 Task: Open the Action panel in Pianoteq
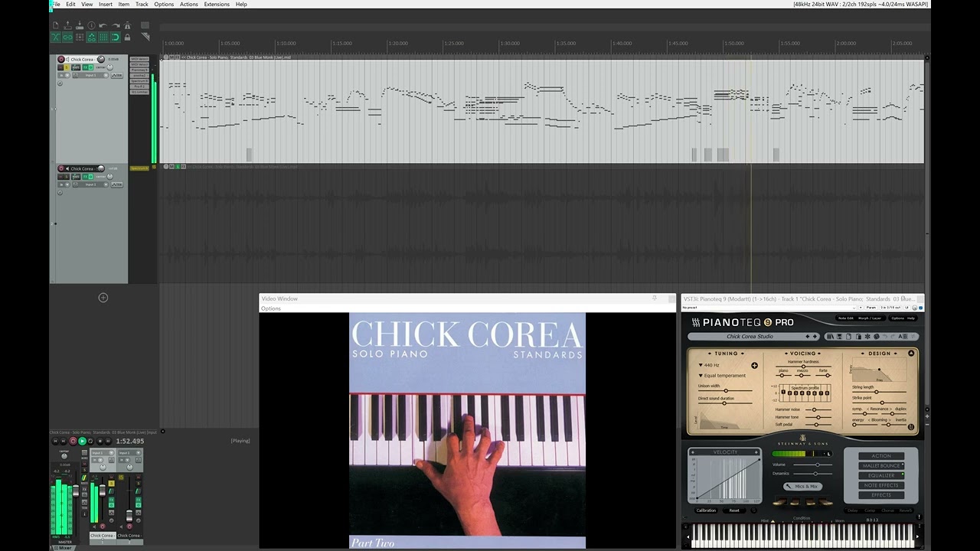(881, 456)
